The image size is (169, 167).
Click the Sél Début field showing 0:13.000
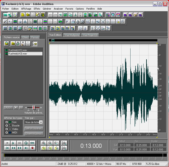[x=125, y=145]
